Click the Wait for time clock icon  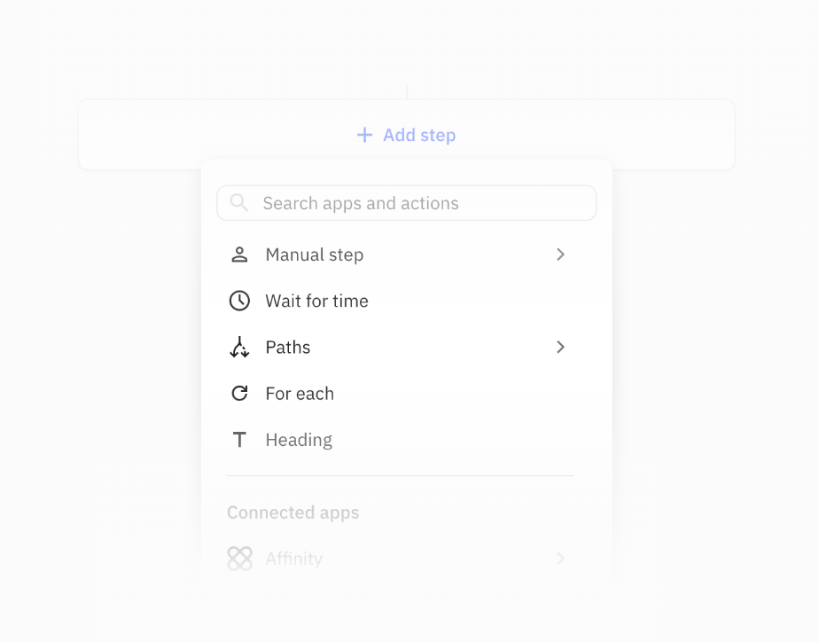pos(239,301)
